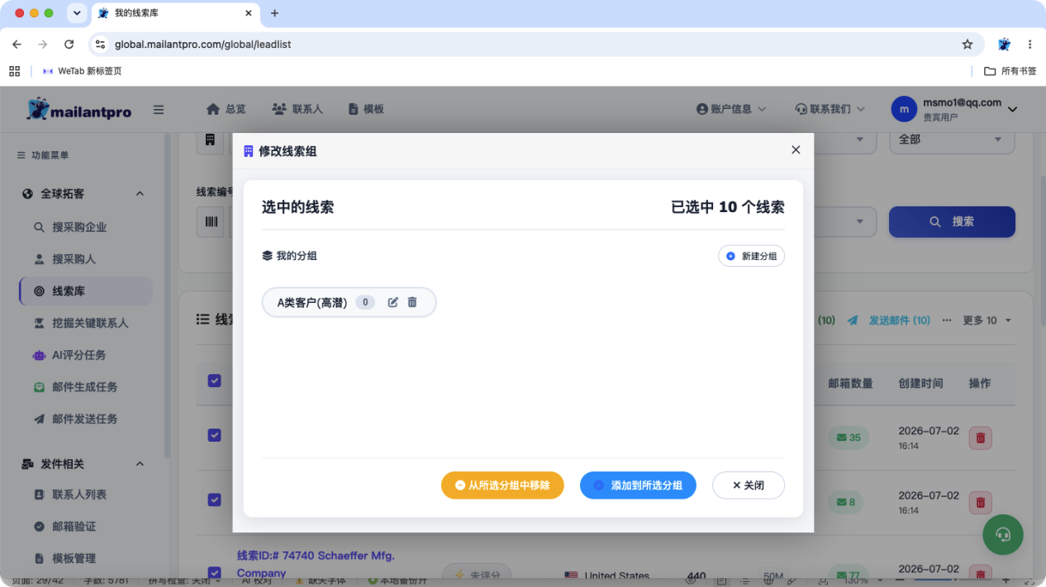Viewport: 1046px width, 587px height.
Task: Expand the 账户信息 dropdown
Action: point(731,109)
